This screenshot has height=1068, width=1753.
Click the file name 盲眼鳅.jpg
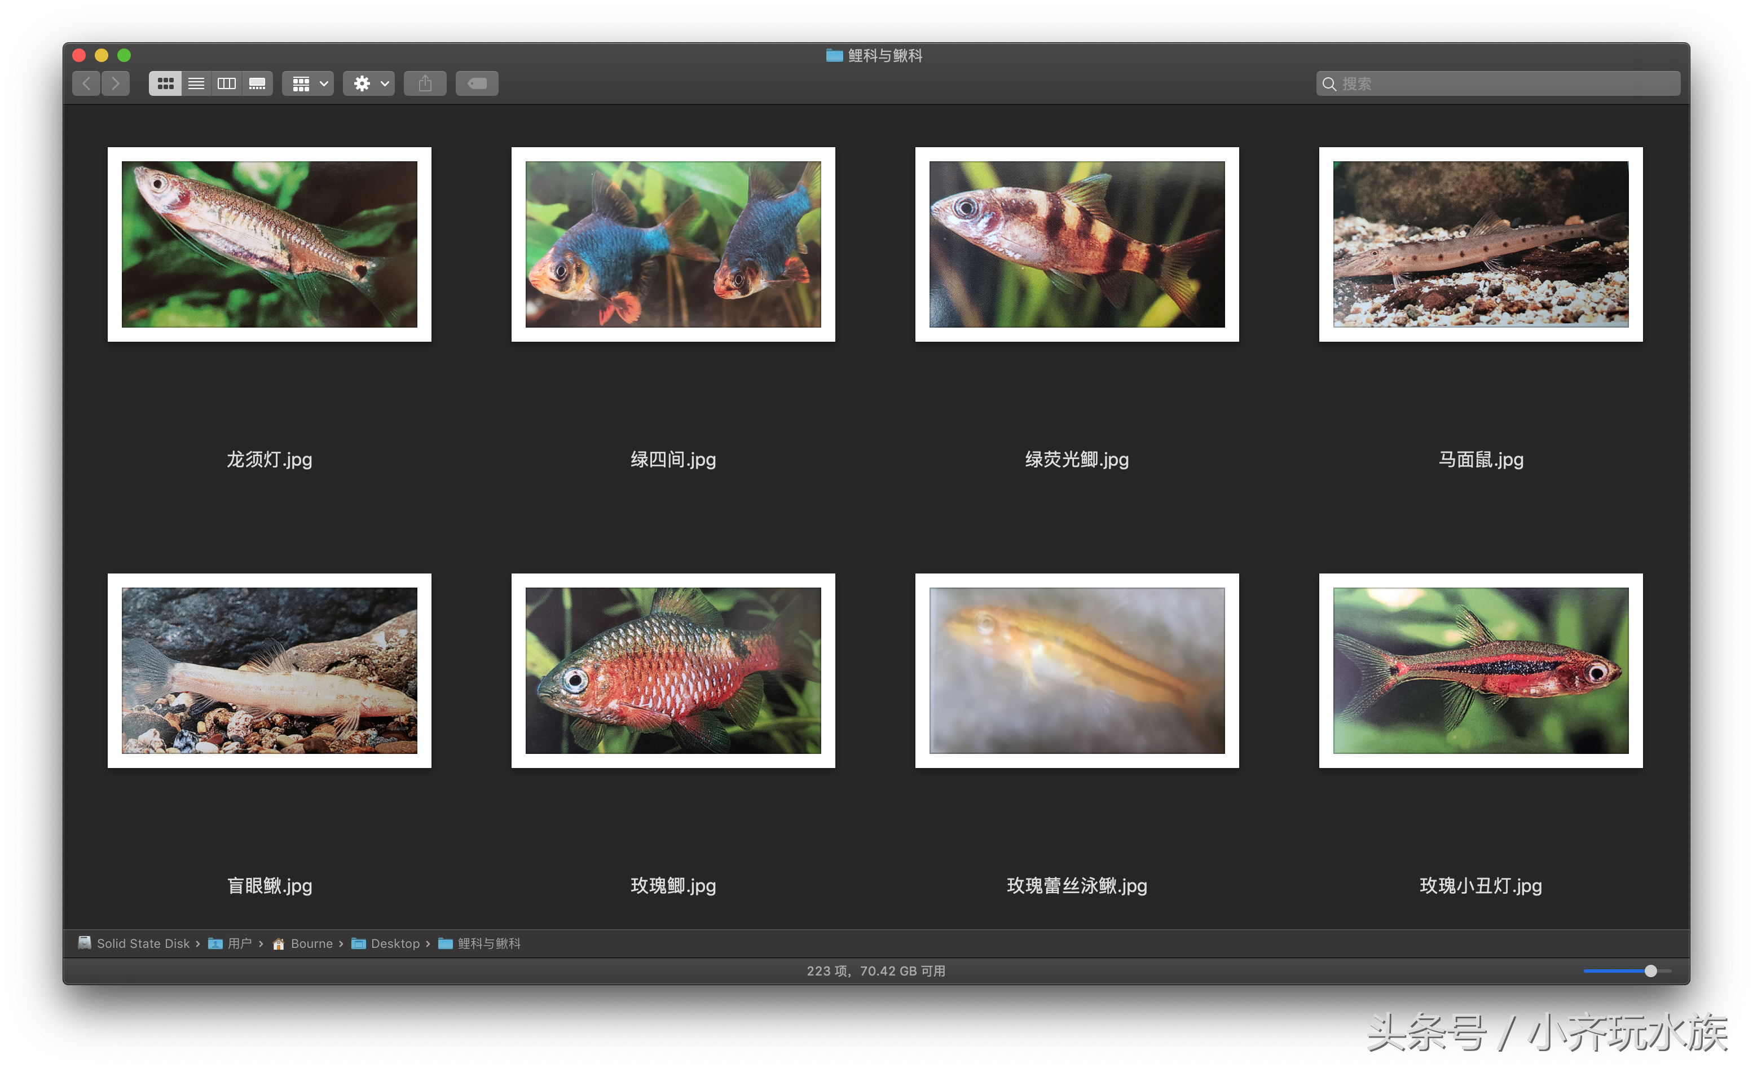270,886
